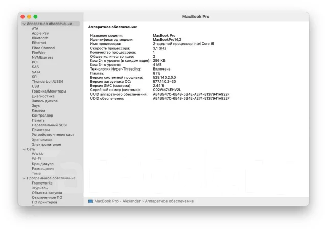Select Графика/Мониторы in the sidebar

click(49, 91)
